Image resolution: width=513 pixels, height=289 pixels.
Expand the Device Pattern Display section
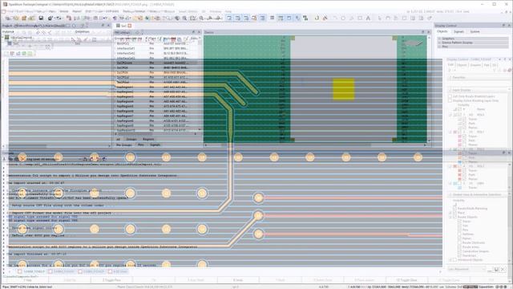click(439, 43)
